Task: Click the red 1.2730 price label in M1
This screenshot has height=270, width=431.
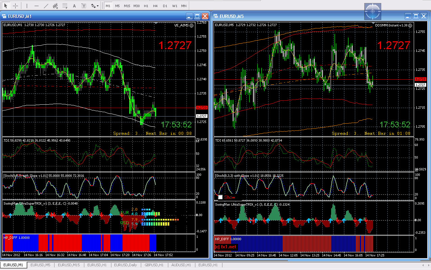Action: tap(202, 107)
